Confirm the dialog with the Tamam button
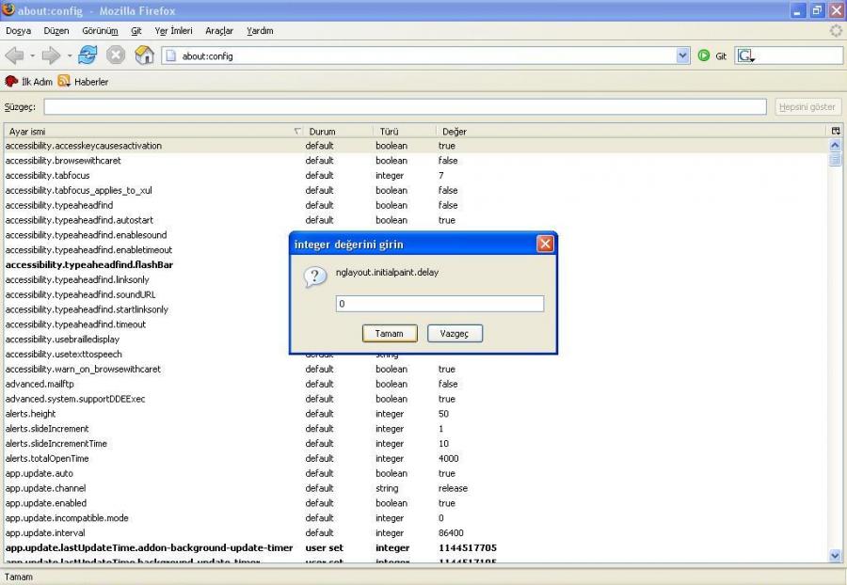 390,334
